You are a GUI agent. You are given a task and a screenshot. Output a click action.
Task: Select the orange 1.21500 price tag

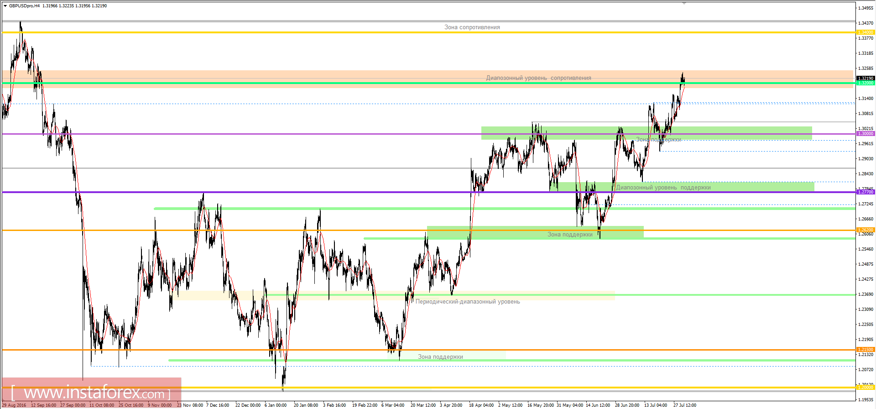click(x=866, y=350)
